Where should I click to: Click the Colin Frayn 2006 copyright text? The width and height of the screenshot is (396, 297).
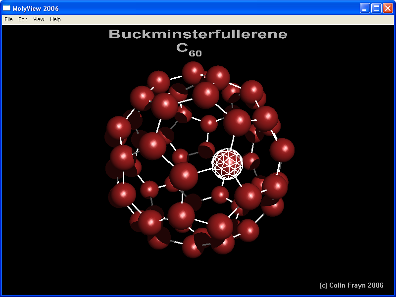tap(351, 285)
